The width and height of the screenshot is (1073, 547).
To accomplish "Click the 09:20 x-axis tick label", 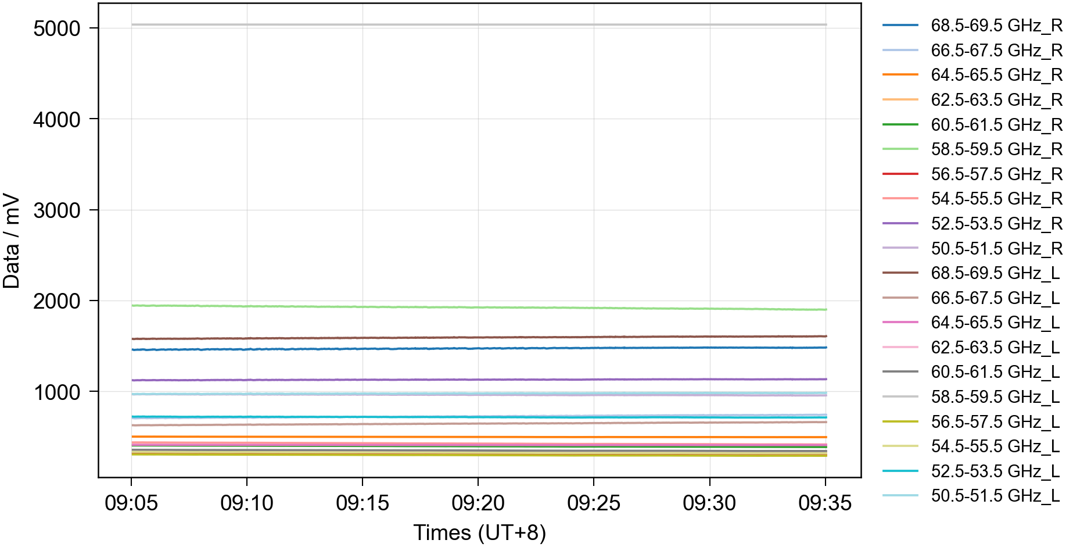I will point(478,503).
